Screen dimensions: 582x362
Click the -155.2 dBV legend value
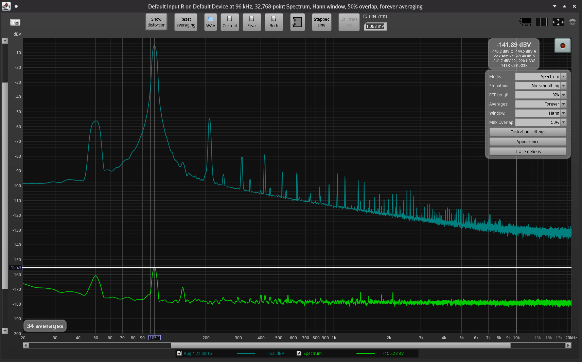point(393,354)
